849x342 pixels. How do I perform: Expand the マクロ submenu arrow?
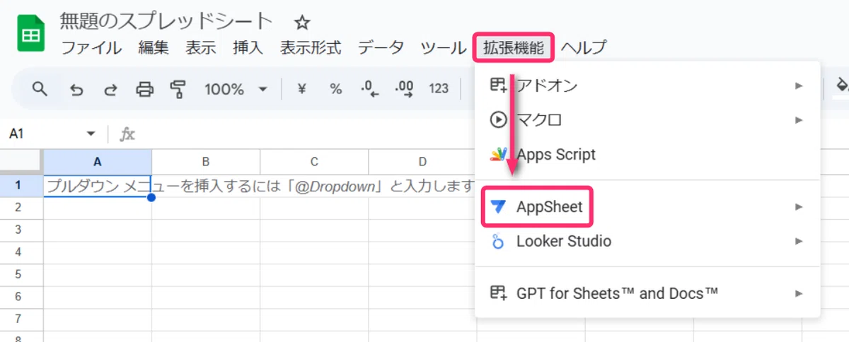(x=799, y=120)
